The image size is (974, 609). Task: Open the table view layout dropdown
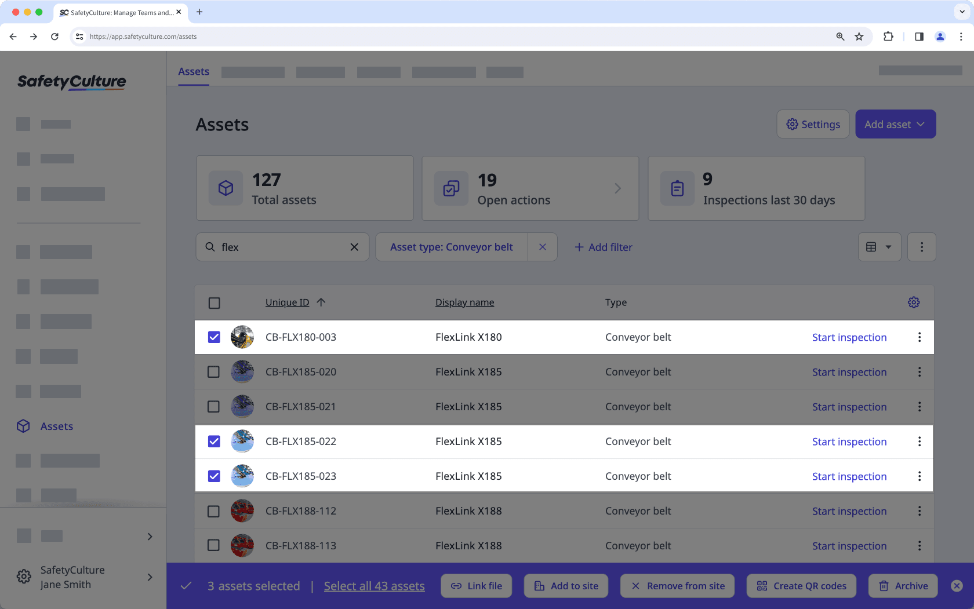879,247
